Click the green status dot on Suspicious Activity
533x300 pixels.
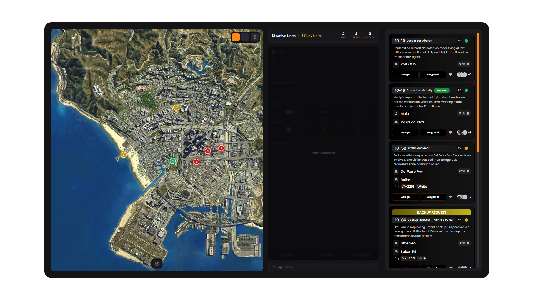coord(466,90)
